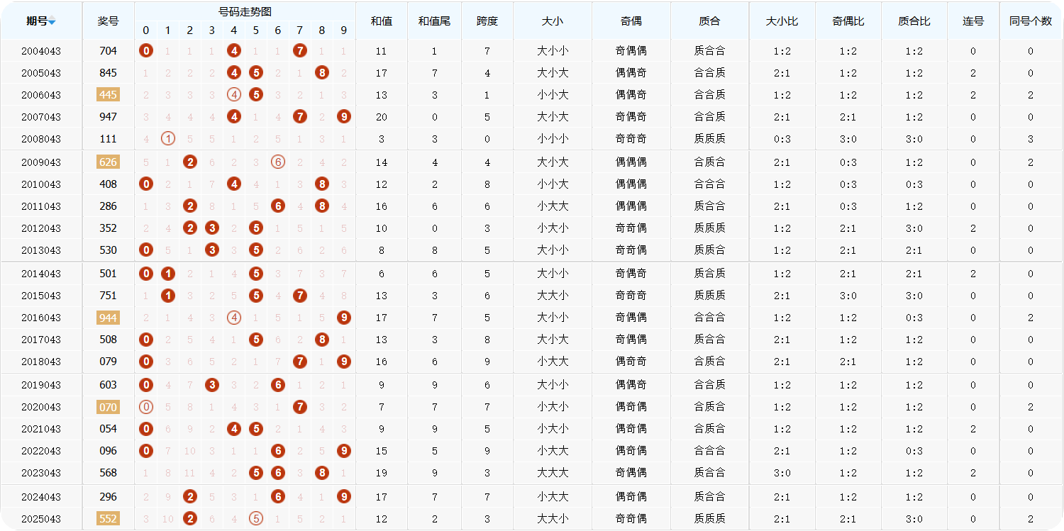
Task: Click 大大大 in row 2023043
Action: pos(552,473)
